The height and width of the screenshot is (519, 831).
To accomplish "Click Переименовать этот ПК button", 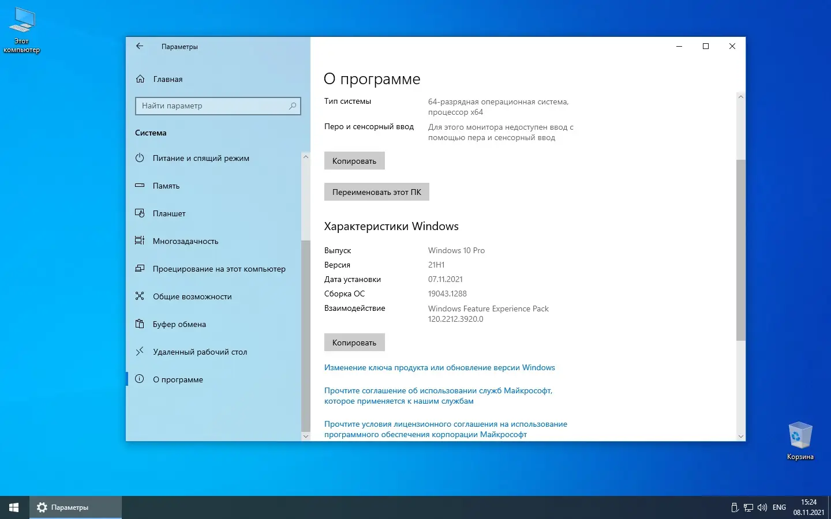I will click(376, 191).
